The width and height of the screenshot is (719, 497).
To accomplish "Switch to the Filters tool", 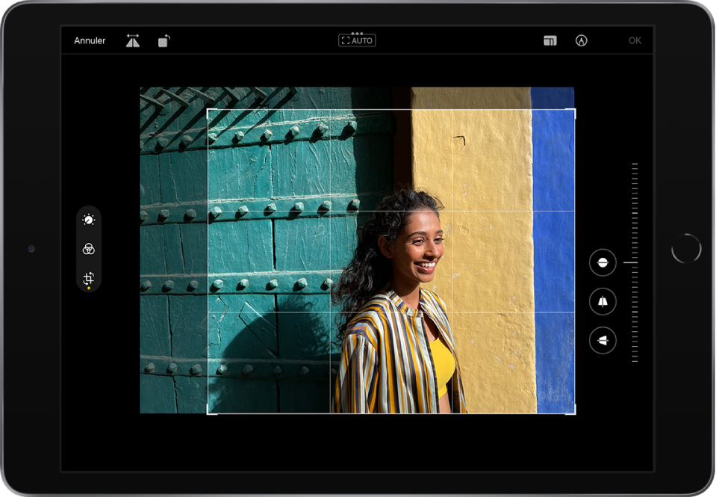I will click(89, 249).
